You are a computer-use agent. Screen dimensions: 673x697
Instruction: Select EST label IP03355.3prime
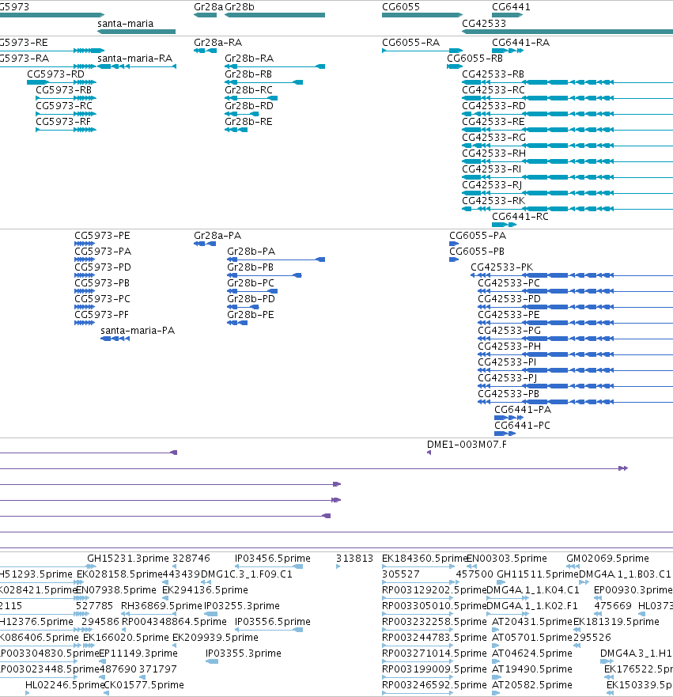tap(243, 653)
